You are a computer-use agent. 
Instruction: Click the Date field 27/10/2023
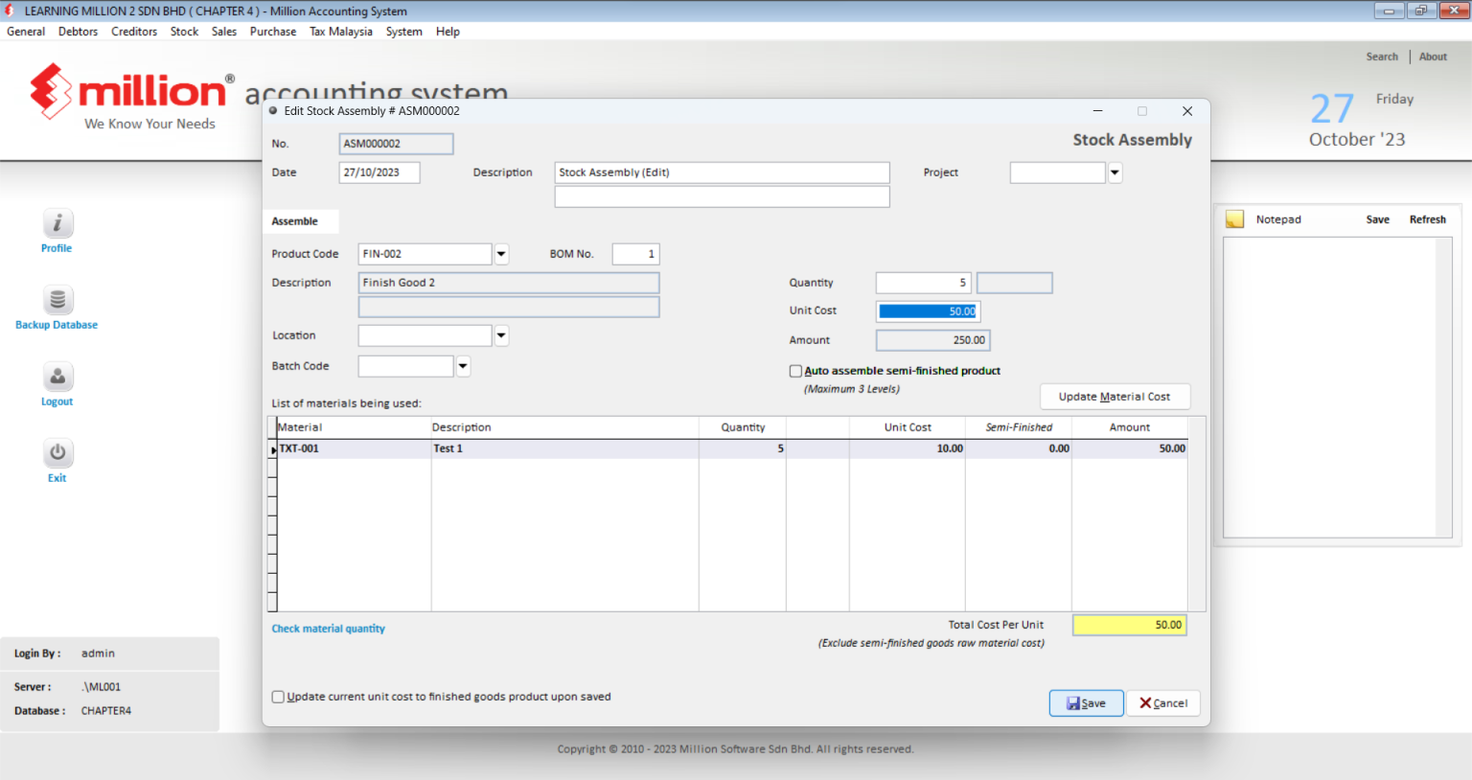pos(379,172)
